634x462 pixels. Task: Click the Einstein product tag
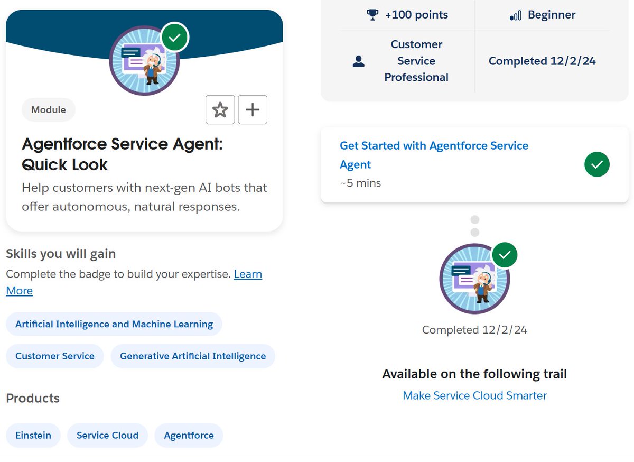[x=33, y=436]
